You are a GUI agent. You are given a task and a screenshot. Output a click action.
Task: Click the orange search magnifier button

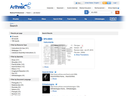117,12
